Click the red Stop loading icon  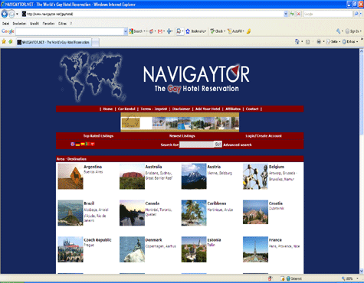(298, 14)
